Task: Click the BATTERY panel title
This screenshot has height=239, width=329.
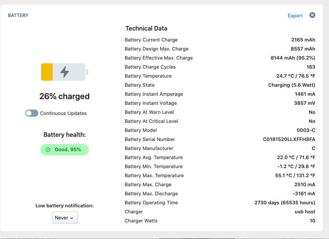Action: pyautogui.click(x=18, y=15)
